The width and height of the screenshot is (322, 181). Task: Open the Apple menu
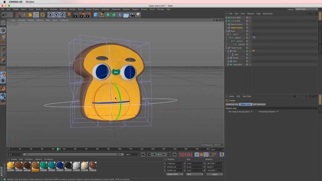pos(5,2)
